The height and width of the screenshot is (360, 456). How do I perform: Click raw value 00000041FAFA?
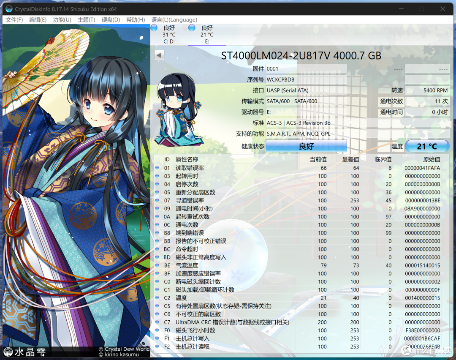click(x=422, y=168)
